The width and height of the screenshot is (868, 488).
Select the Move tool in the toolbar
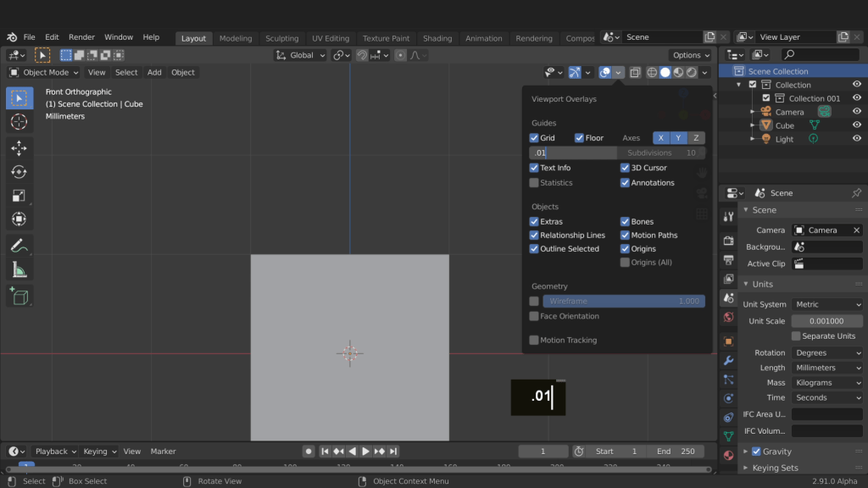[x=19, y=148]
